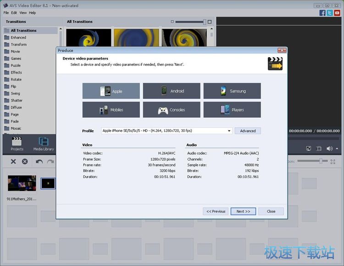Select the 911Mothers video clip thumbnail
344x266 pixels.
pos(22,183)
